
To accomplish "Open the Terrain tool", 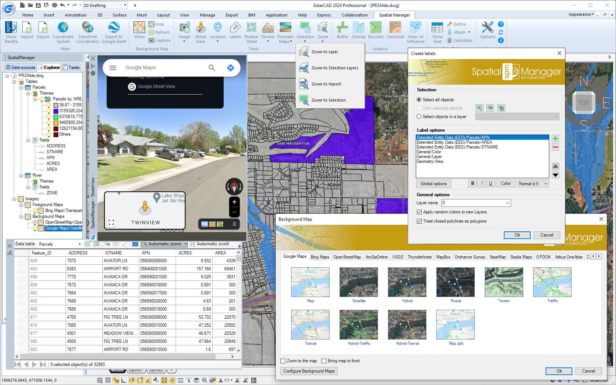I will [x=268, y=31].
